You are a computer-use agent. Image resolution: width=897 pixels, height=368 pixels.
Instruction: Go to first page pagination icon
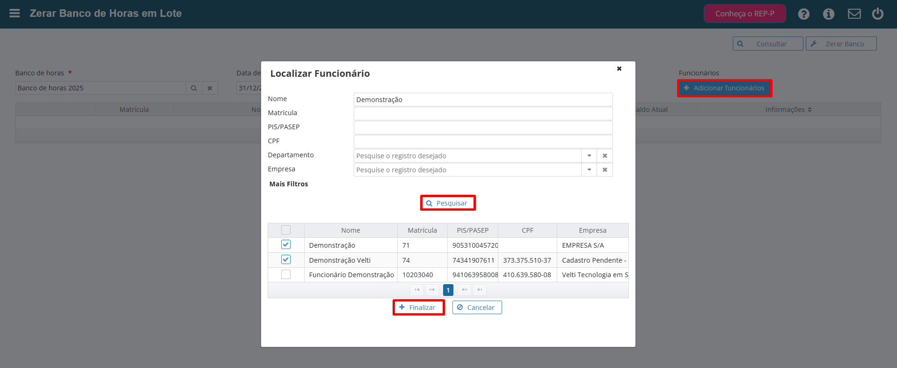point(417,290)
